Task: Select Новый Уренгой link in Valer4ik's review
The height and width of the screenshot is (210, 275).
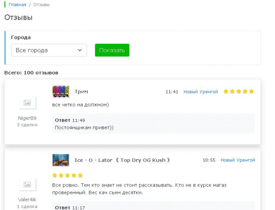Action: coord(238,160)
